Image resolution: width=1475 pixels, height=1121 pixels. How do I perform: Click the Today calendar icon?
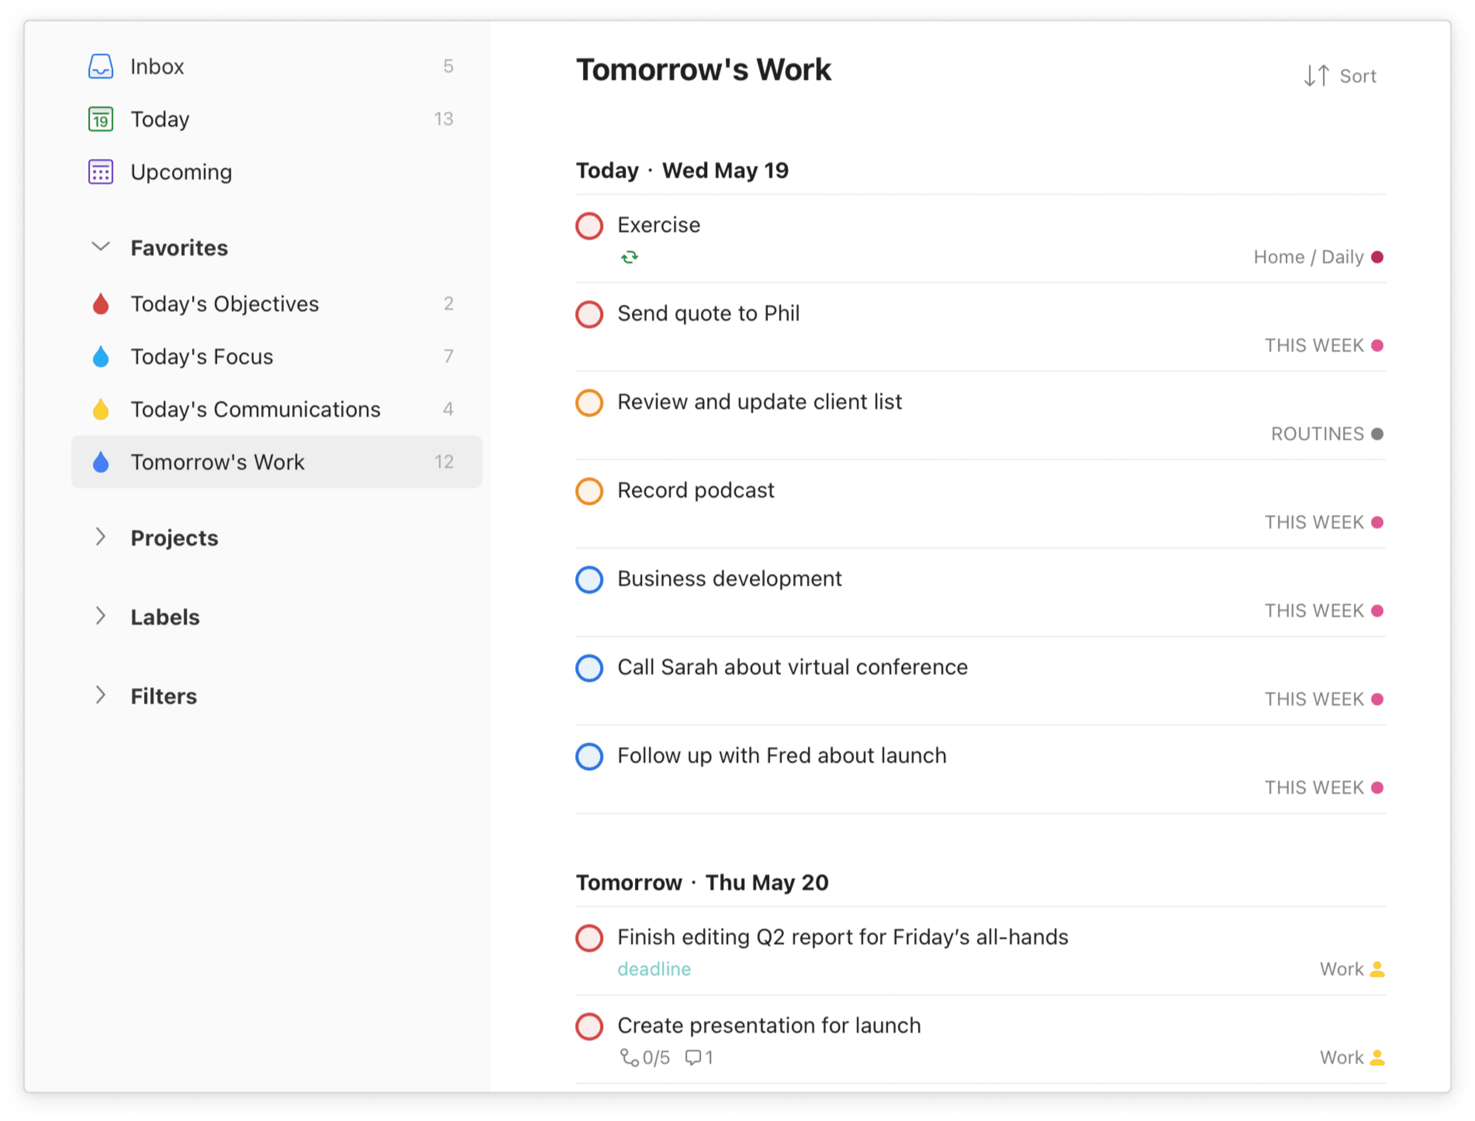click(100, 119)
